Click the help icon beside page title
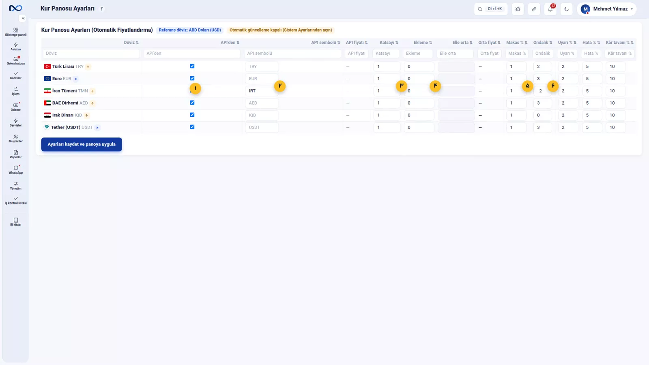Image resolution: width=649 pixels, height=365 pixels. 102,9
